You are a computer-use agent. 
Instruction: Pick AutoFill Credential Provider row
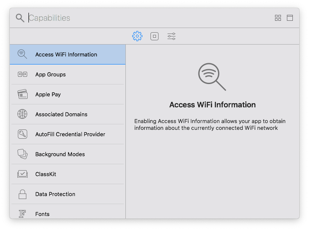coord(70,134)
